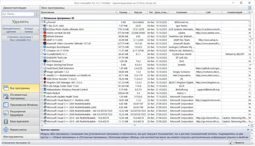The height and width of the screenshot is (146, 255).
Task: Click the Auslogics BoostSpeed icon
Action: 45,47
